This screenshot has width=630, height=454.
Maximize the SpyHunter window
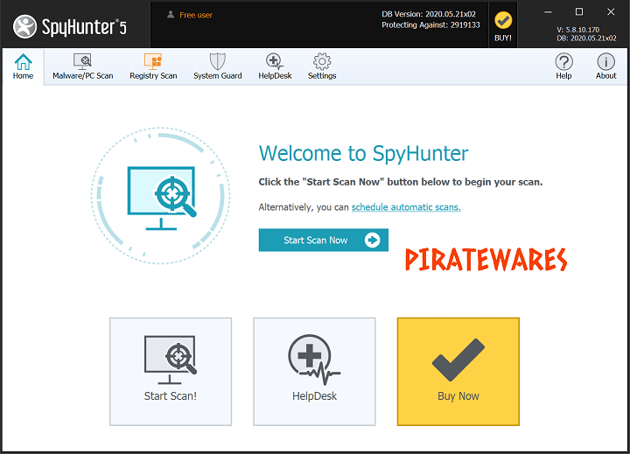tap(579, 12)
